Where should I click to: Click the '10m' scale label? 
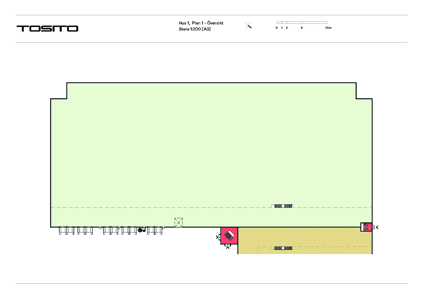pyautogui.click(x=328, y=28)
